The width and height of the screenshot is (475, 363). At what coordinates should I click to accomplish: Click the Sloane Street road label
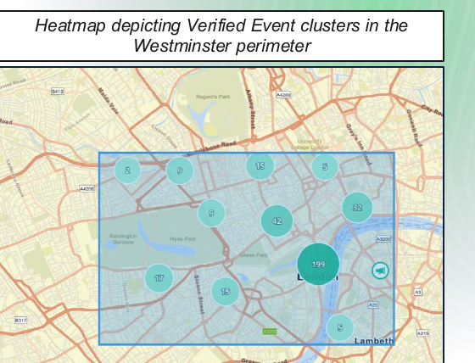(198, 294)
